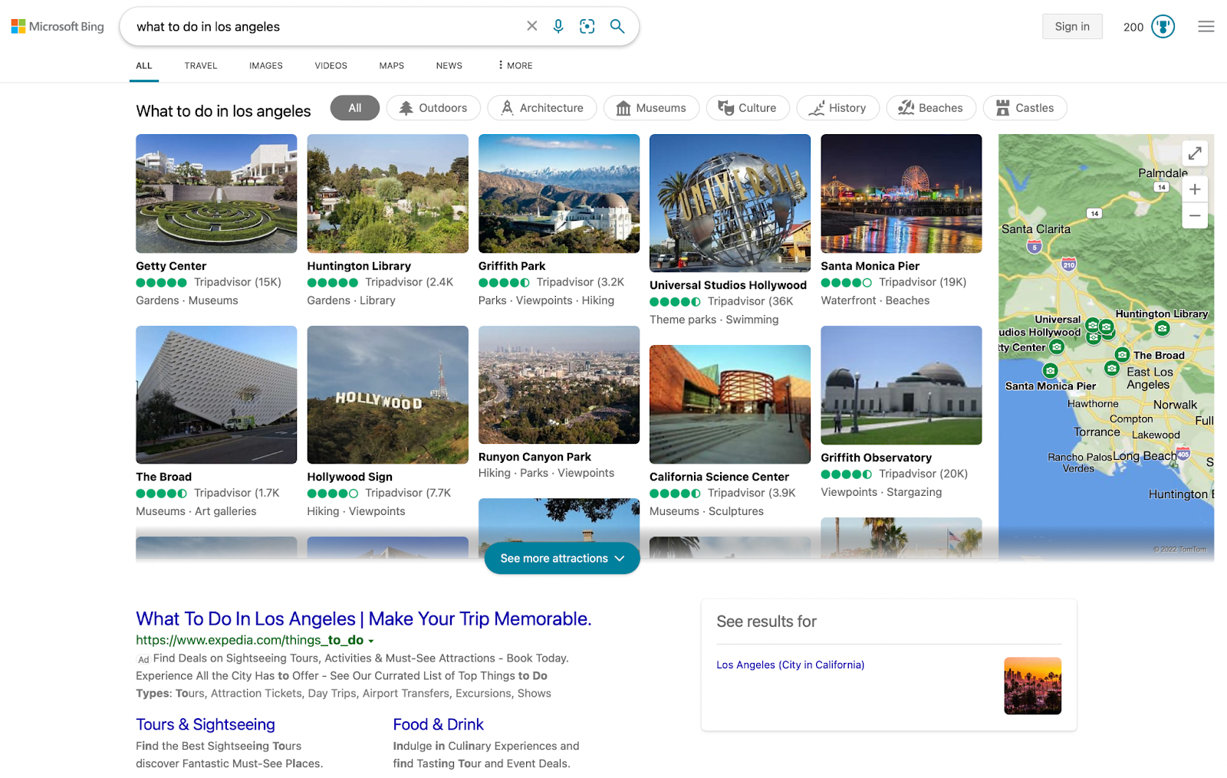Open the Runyon Canyon Park photo
This screenshot has height=778, width=1227.
pyautogui.click(x=559, y=385)
